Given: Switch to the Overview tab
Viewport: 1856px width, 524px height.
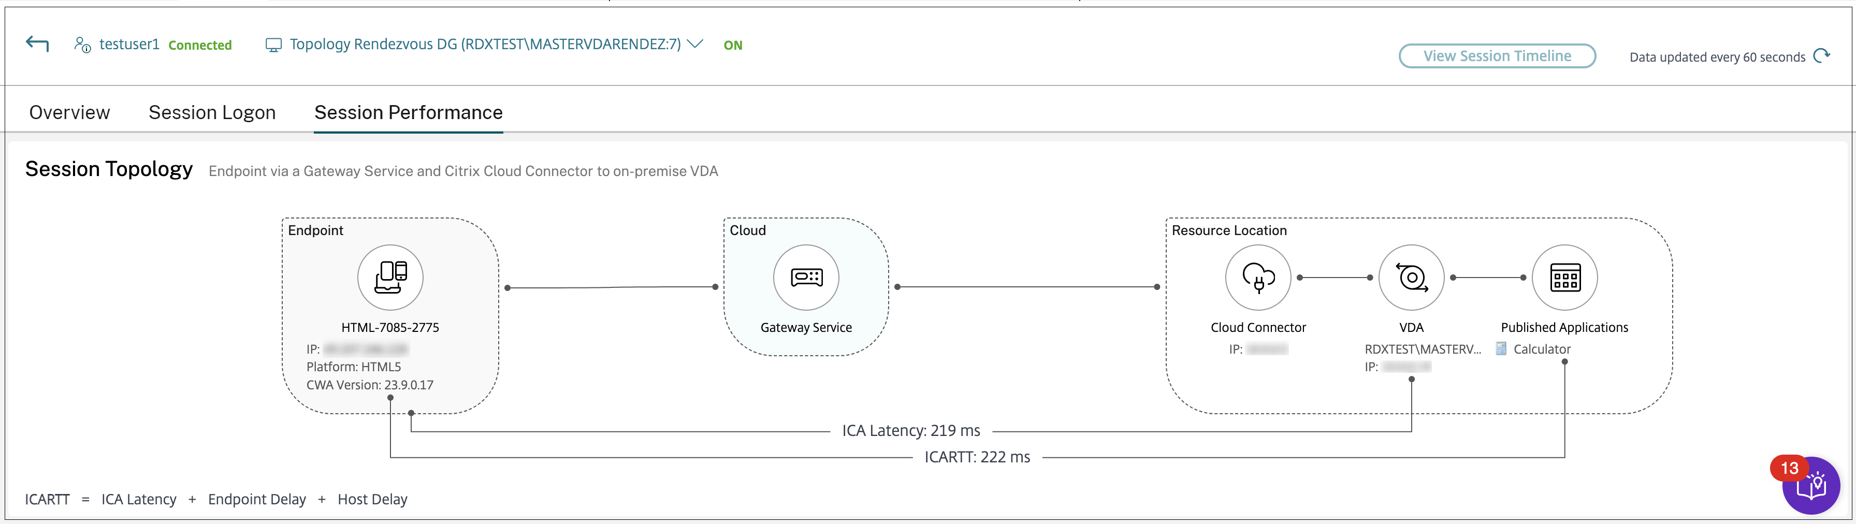Looking at the screenshot, I should click(69, 112).
